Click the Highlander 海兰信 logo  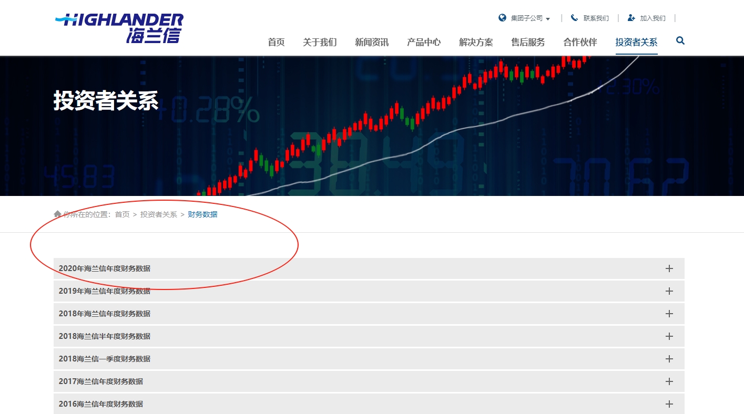(x=119, y=28)
